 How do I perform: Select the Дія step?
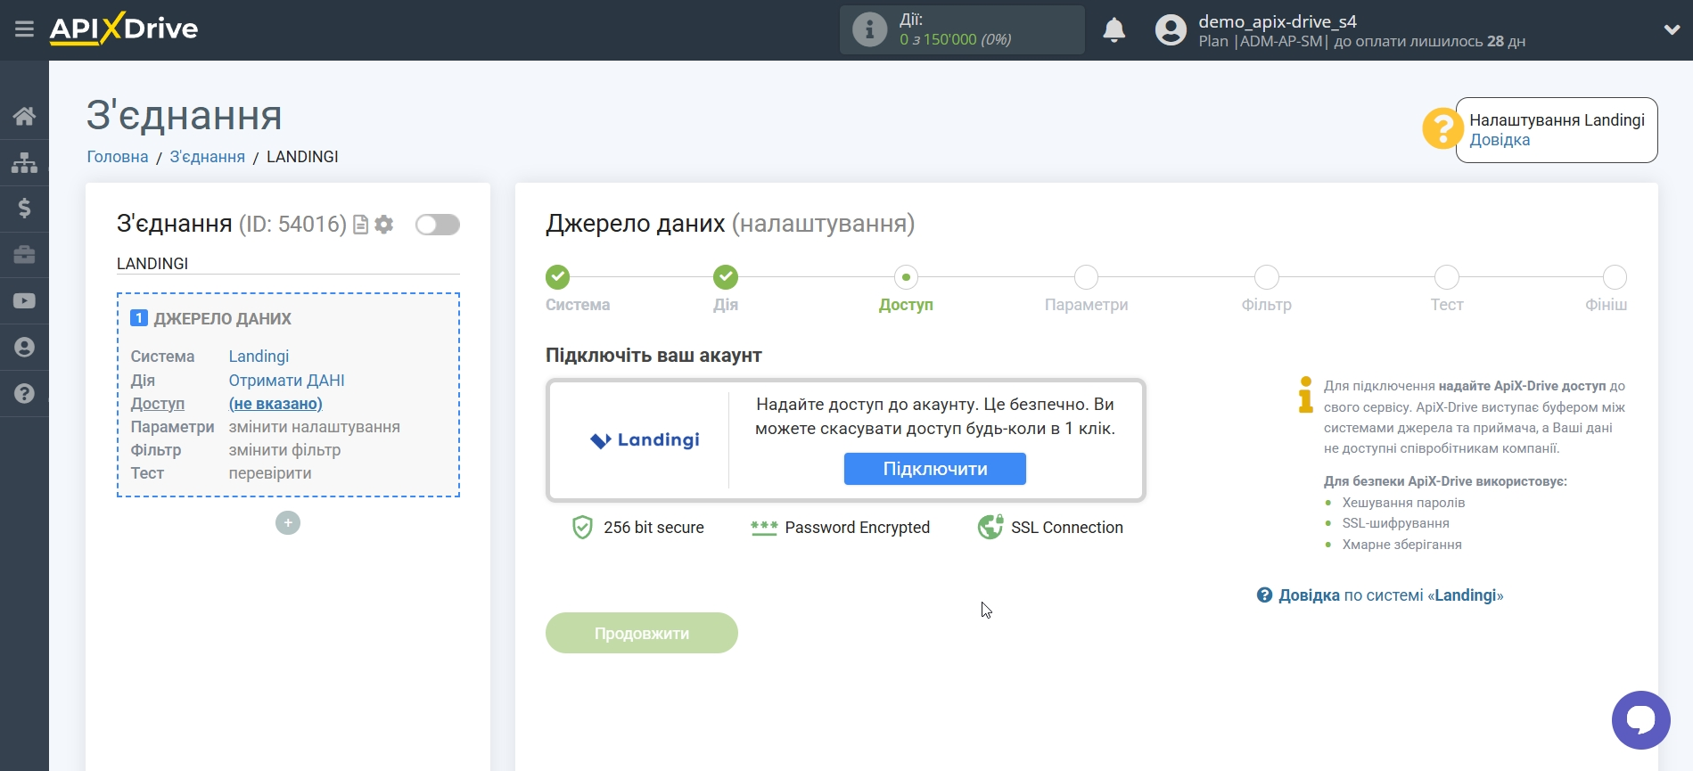coord(726,278)
